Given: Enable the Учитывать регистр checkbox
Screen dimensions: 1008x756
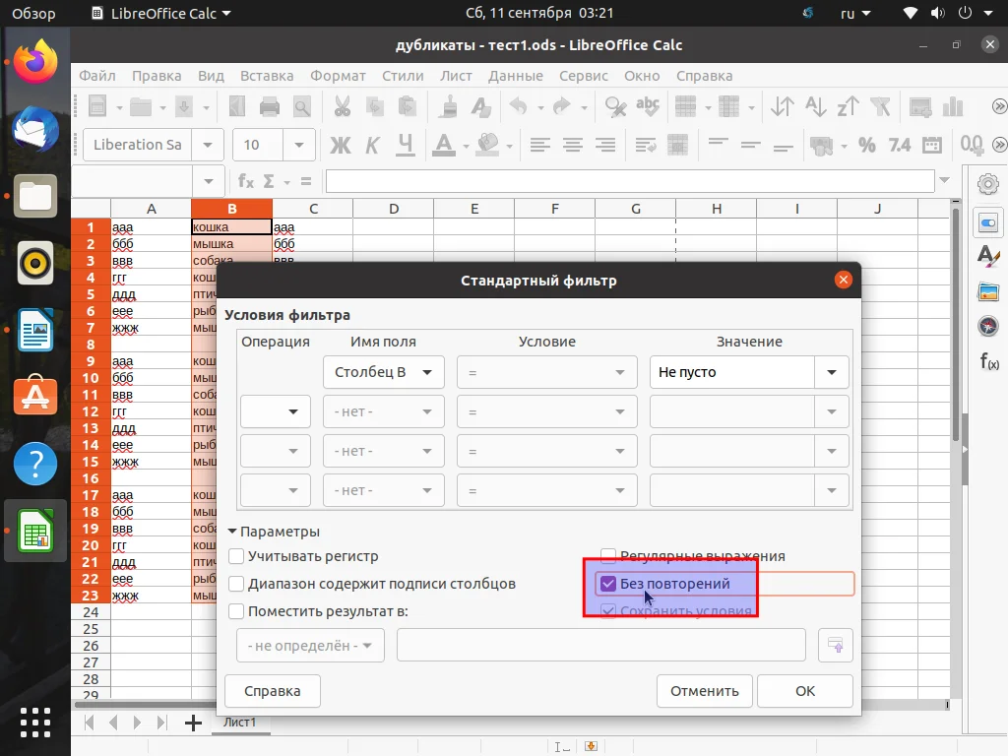Looking at the screenshot, I should 235,556.
